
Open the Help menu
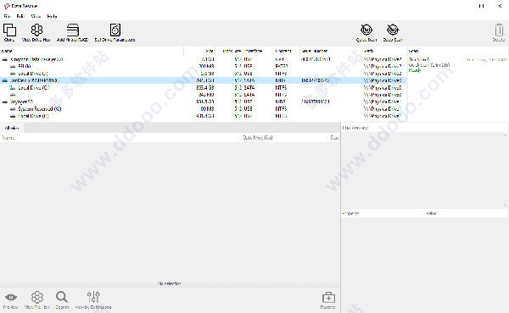click(52, 16)
